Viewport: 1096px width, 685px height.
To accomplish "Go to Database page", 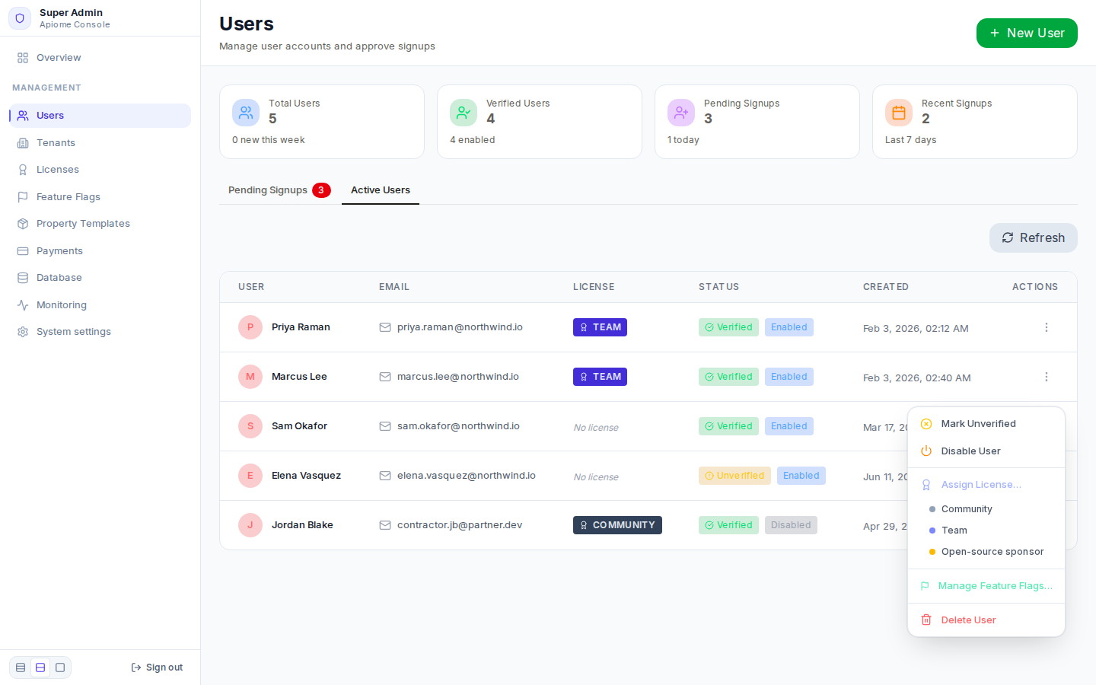I will pyautogui.click(x=100, y=278).
